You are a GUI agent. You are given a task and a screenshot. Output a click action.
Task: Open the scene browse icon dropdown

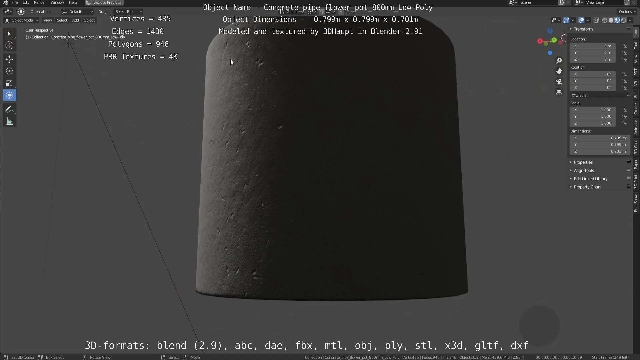pos(513,2)
